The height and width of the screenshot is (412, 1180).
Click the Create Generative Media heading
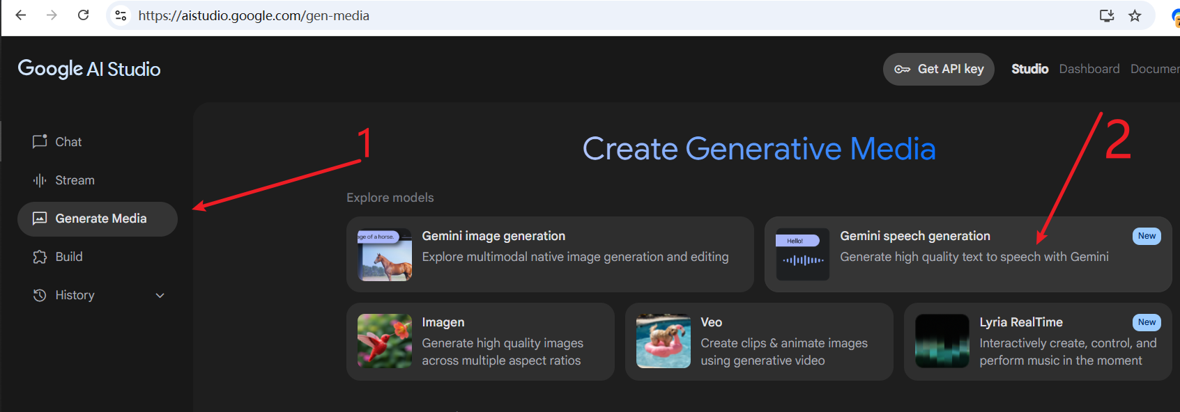click(759, 148)
